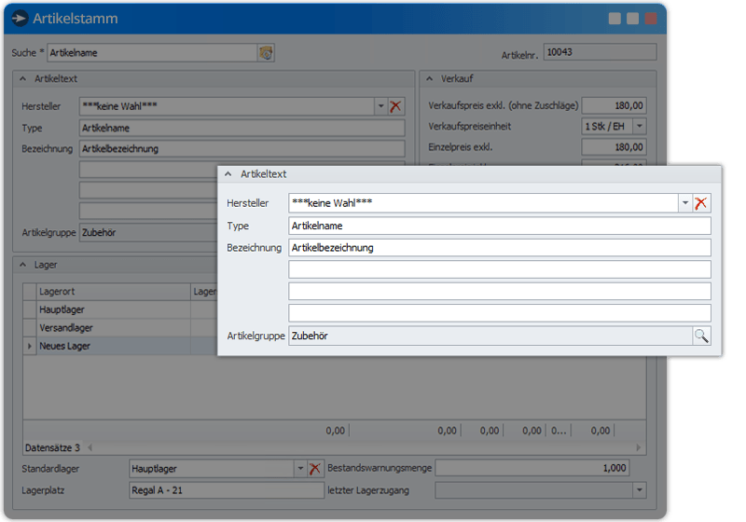The width and height of the screenshot is (746, 522).
Task: Open Standardlager Hauptlager dropdown arrow
Action: [x=300, y=469]
